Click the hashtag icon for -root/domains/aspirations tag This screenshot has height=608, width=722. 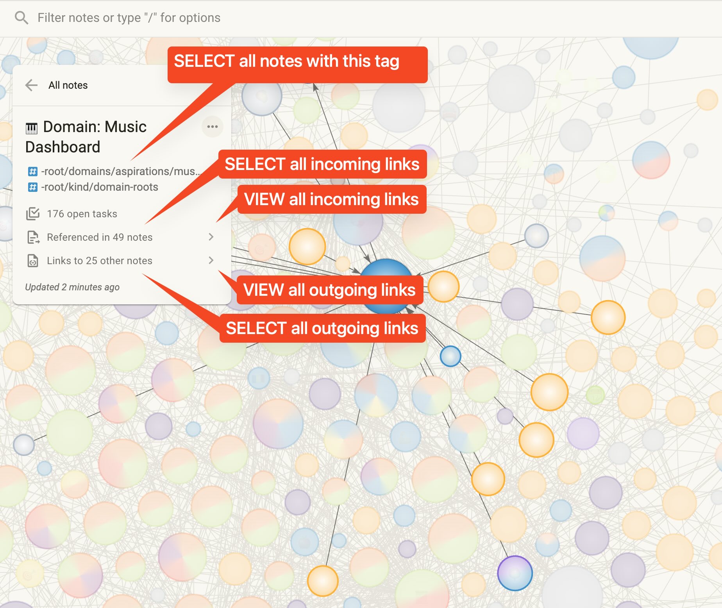click(x=33, y=172)
